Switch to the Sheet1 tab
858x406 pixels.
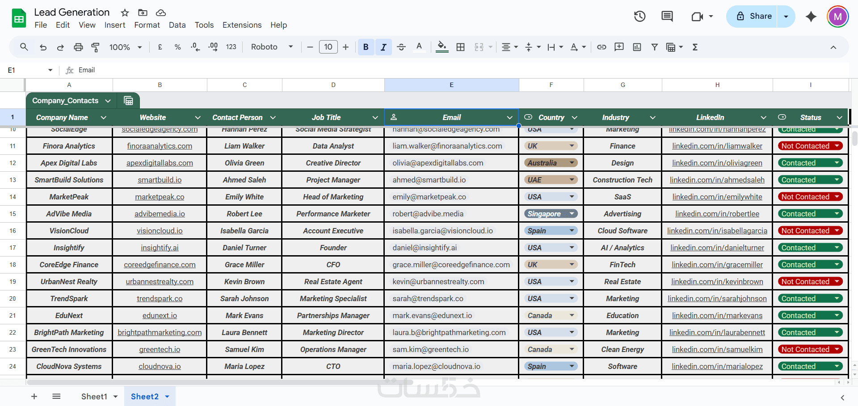[x=94, y=397]
